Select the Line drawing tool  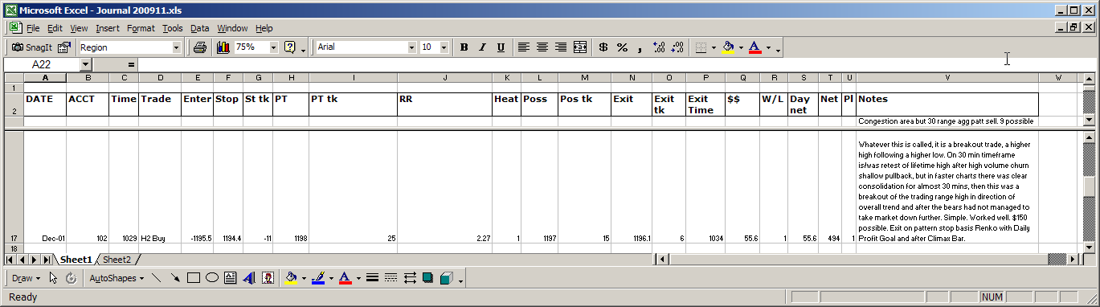(157, 278)
